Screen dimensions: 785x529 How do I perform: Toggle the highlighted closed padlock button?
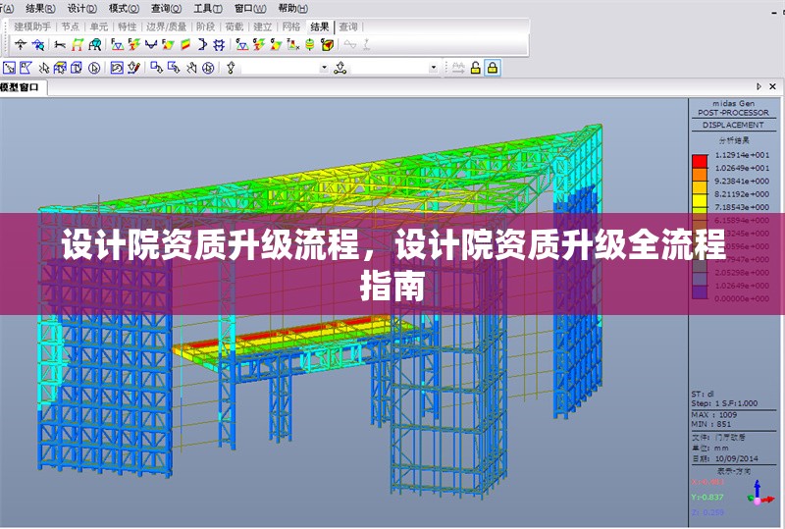[493, 68]
